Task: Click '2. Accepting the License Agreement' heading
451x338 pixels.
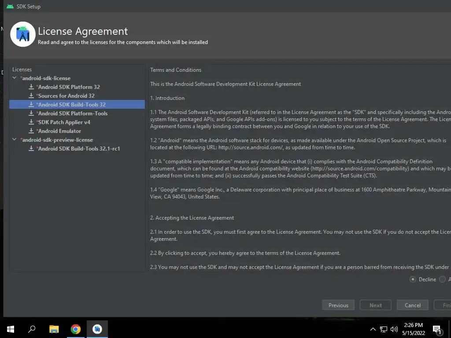Action: click(x=192, y=218)
